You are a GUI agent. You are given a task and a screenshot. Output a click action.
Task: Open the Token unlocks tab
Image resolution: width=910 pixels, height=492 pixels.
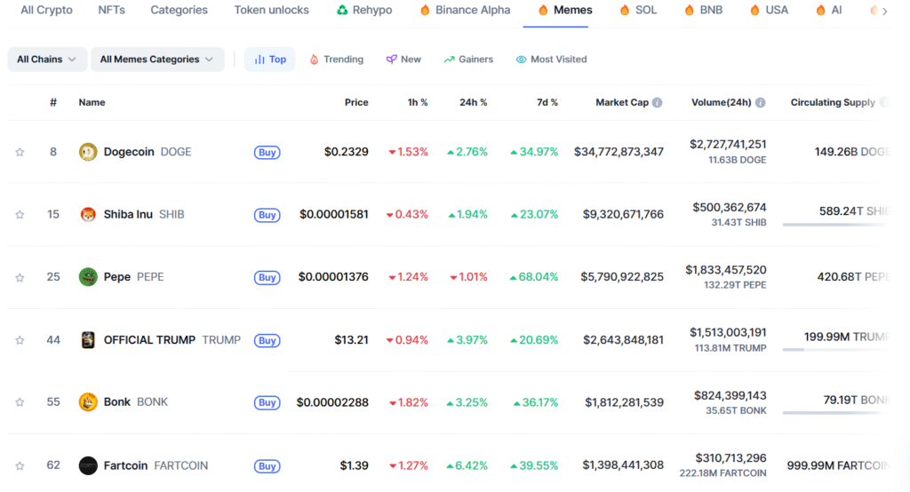pos(272,10)
